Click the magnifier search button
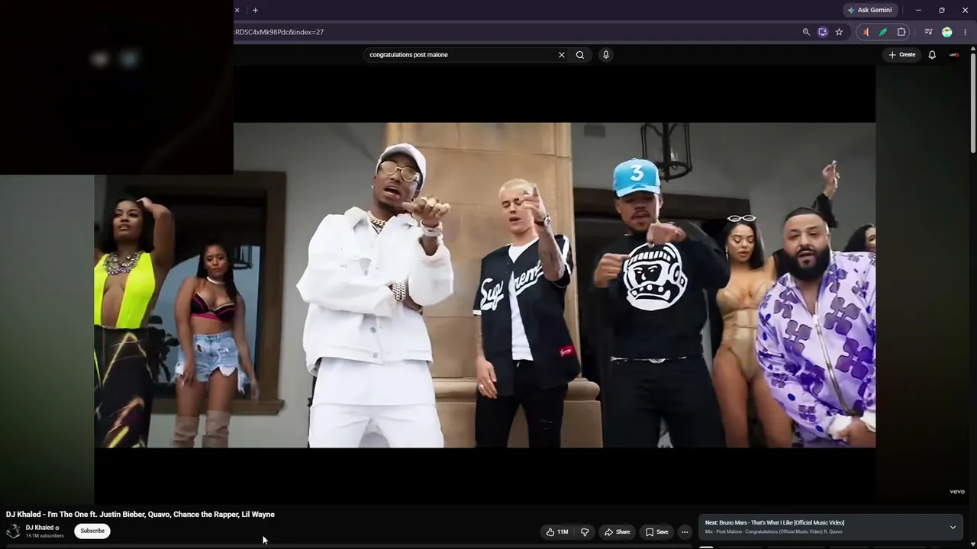Screen dimensions: 977x549 (580, 55)
